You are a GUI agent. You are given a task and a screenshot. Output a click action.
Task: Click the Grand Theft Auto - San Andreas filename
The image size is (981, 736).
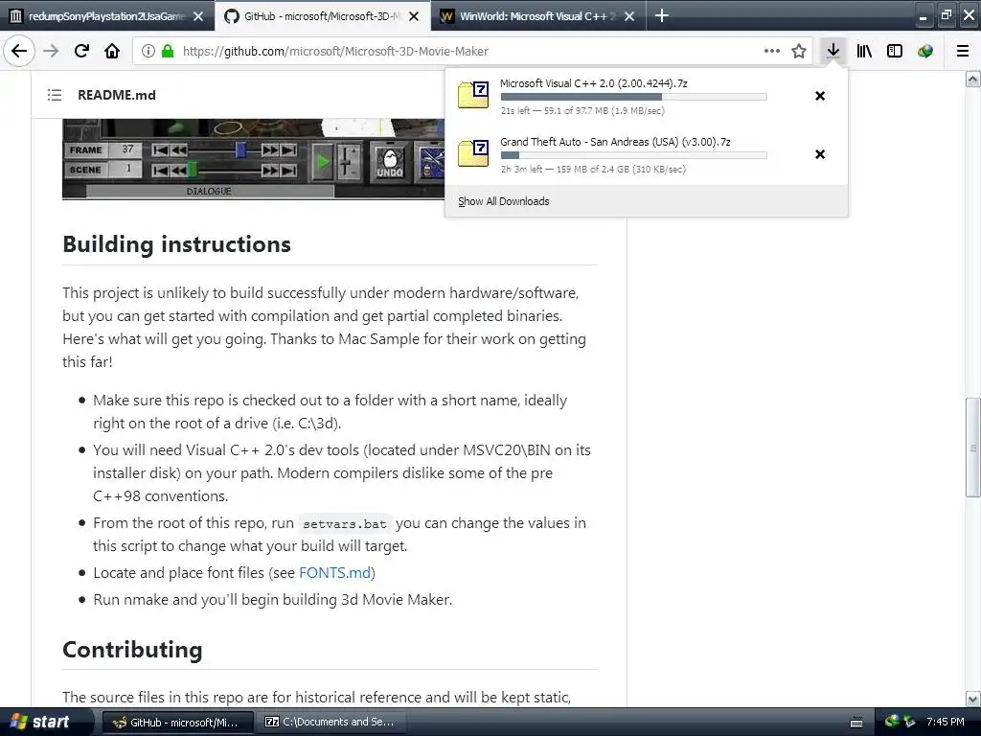pos(615,142)
